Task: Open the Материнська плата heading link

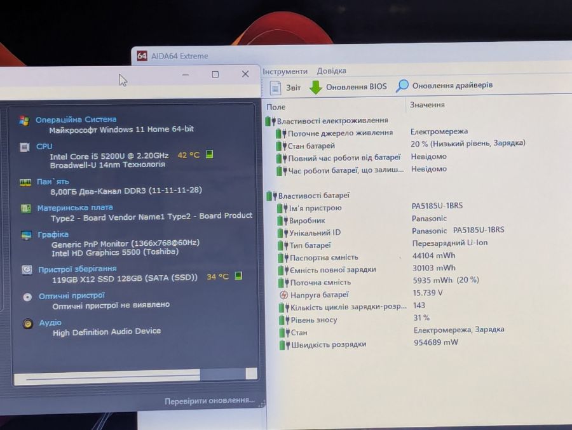Action: point(75,208)
